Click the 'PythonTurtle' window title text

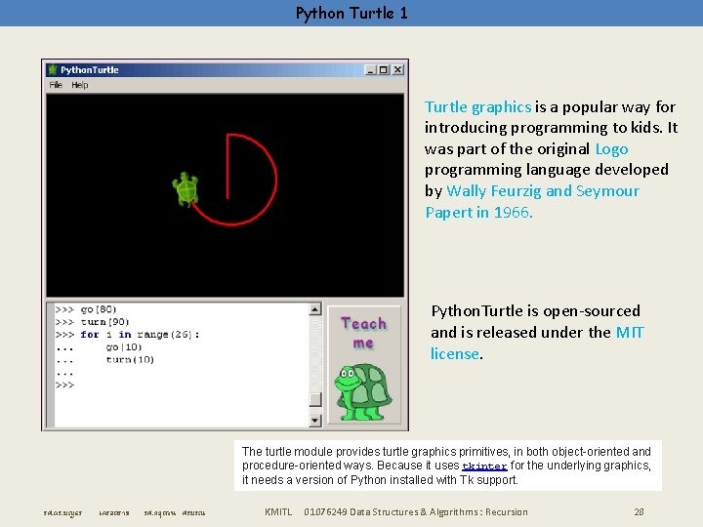(x=90, y=70)
